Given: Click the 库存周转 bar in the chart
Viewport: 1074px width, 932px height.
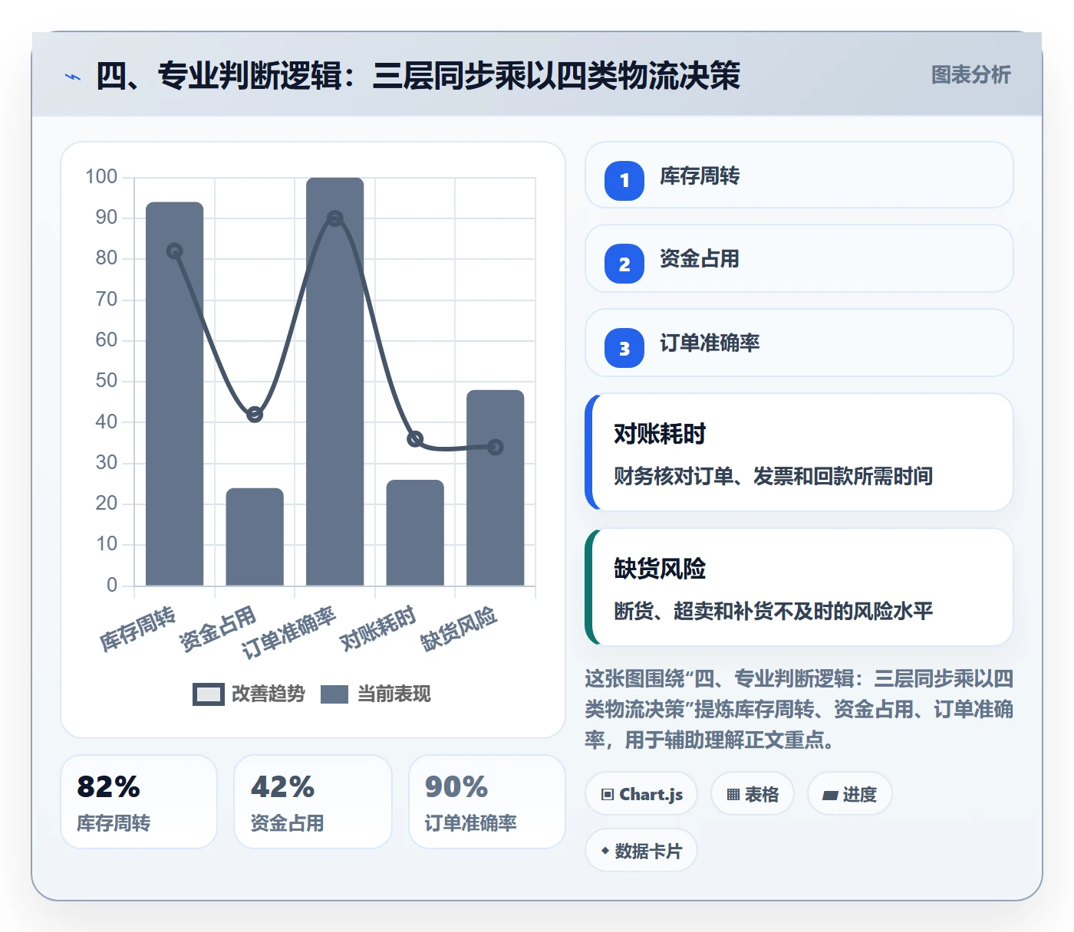Looking at the screenshot, I should [x=175, y=394].
